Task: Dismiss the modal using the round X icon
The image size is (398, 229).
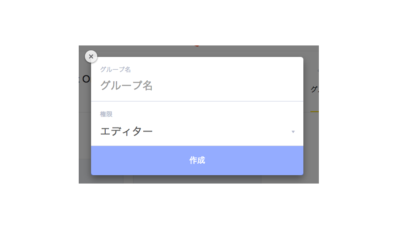Action: [x=91, y=56]
